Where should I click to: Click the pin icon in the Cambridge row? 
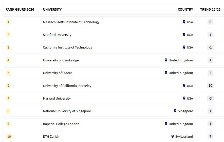[x=166, y=60]
